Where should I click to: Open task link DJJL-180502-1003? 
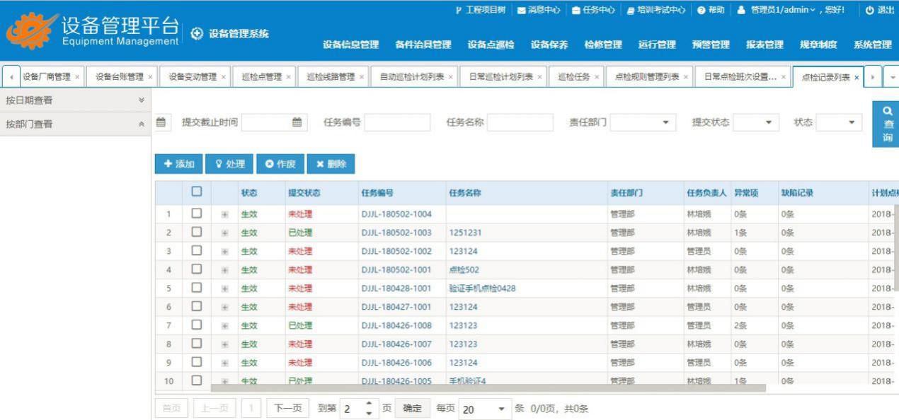pos(396,233)
